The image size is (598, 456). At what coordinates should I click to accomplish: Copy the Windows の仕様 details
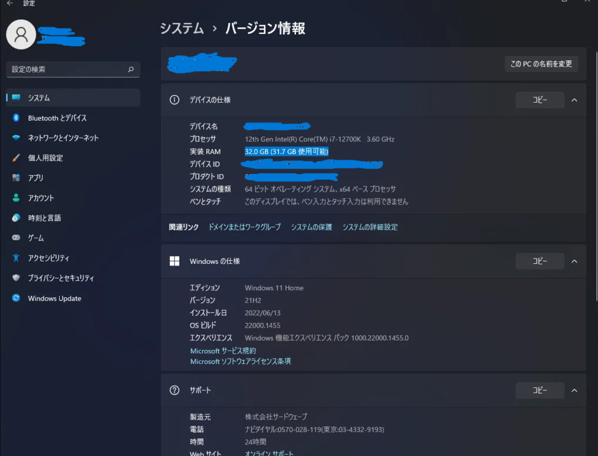click(539, 261)
